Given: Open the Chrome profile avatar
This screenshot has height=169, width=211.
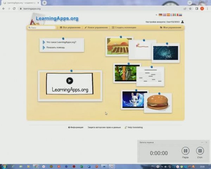Looking at the screenshot, I should pos(202,8).
